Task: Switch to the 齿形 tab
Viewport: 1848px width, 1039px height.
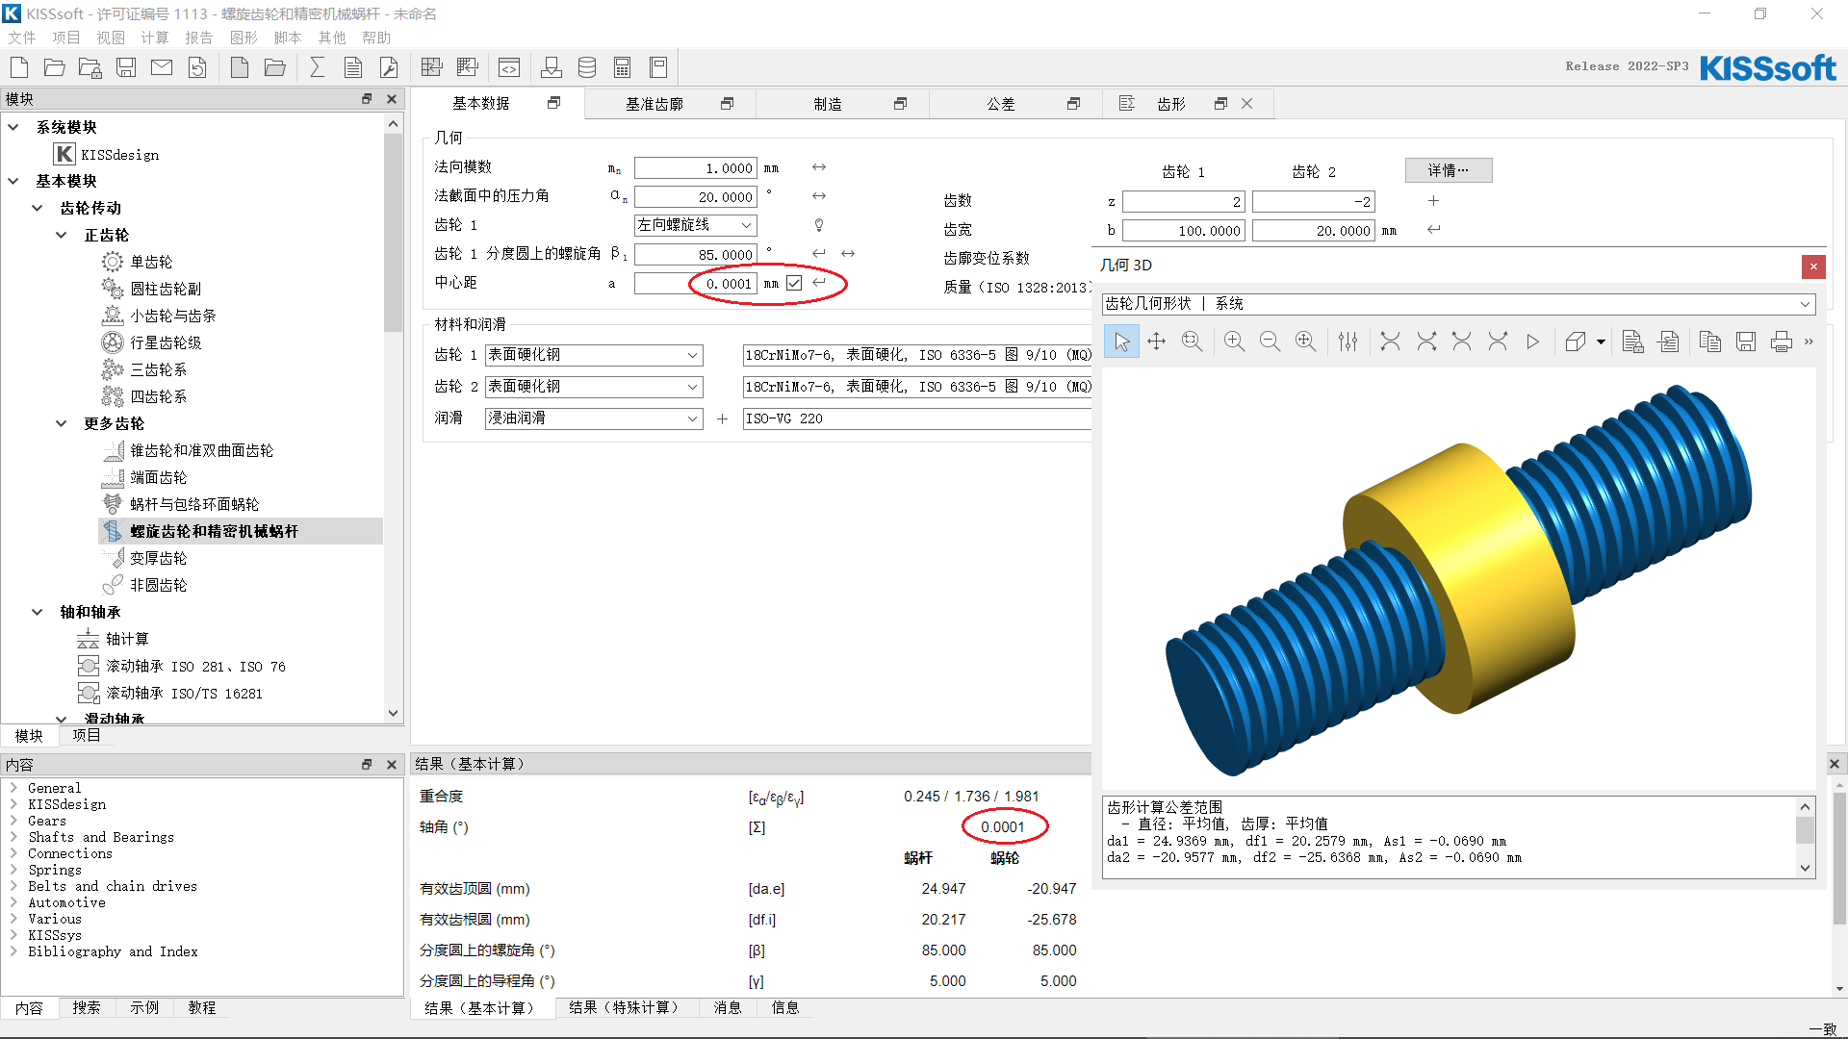Action: 1171,104
